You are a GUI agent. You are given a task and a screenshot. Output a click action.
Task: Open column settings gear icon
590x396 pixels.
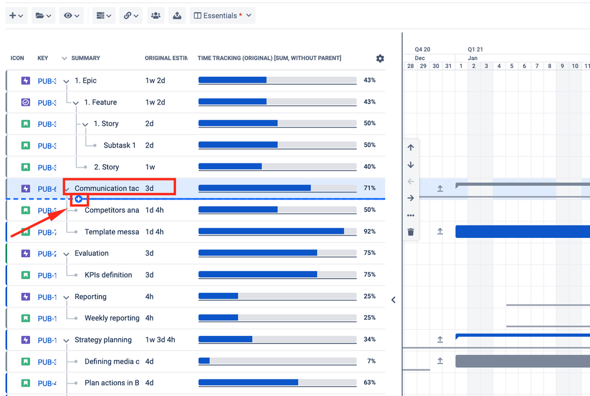(x=380, y=58)
